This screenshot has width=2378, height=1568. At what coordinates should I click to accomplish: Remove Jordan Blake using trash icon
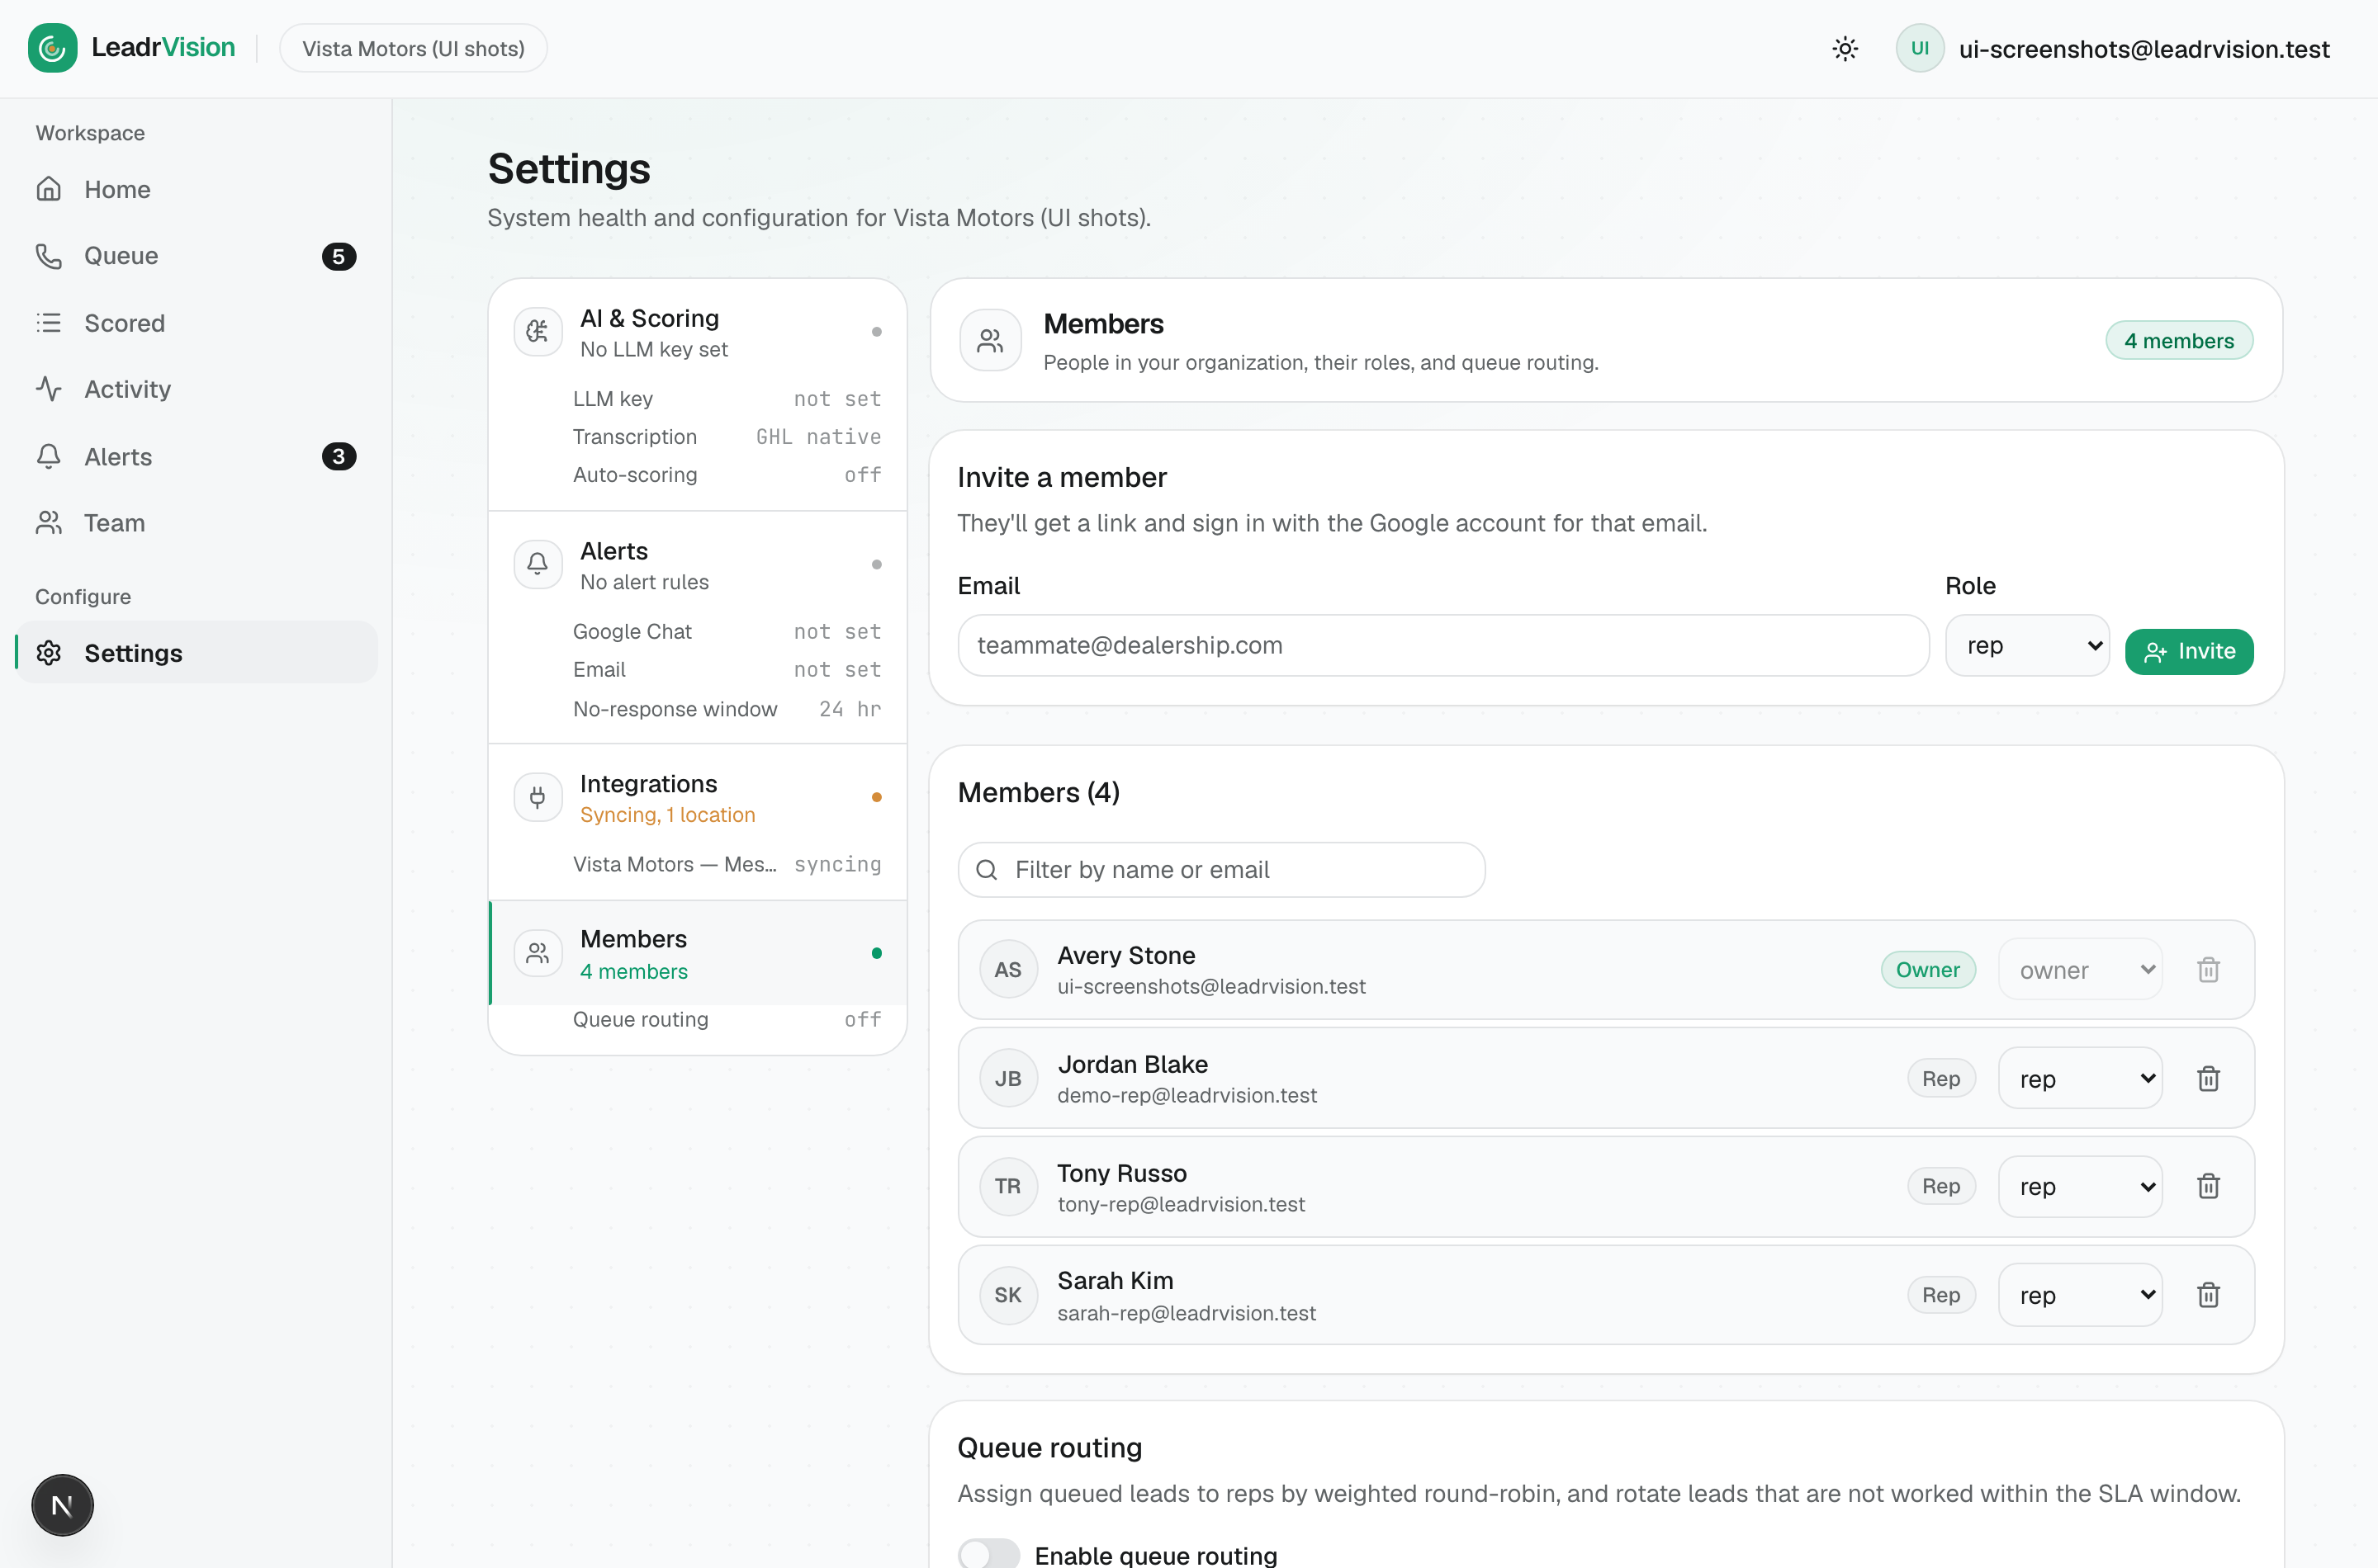pos(2209,1079)
